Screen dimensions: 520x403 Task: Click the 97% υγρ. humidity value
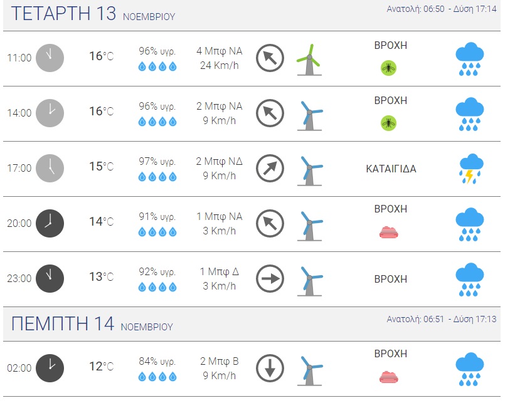pyautogui.click(x=157, y=162)
